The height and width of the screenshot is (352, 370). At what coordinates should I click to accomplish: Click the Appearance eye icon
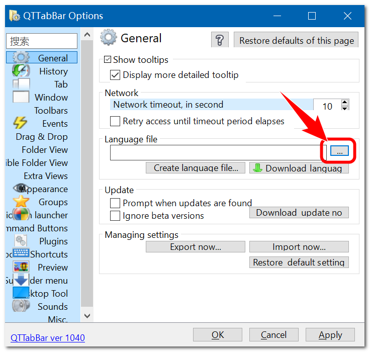pyautogui.click(x=20, y=188)
